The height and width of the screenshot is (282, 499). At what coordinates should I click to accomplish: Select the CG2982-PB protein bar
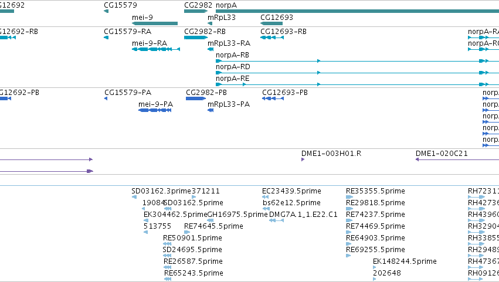point(196,98)
